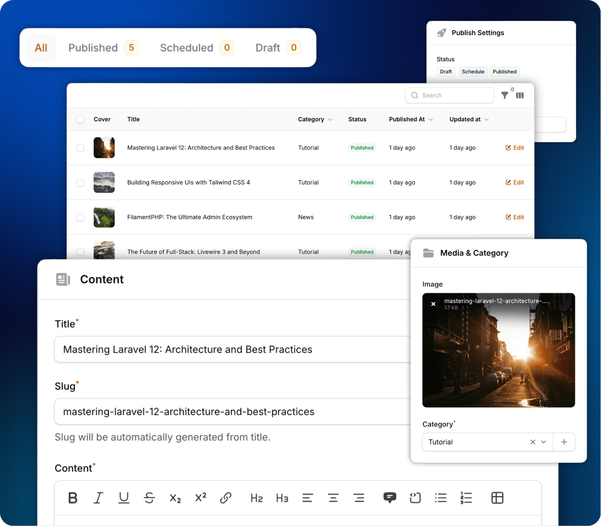
Task: Insert a code block
Action: point(415,498)
